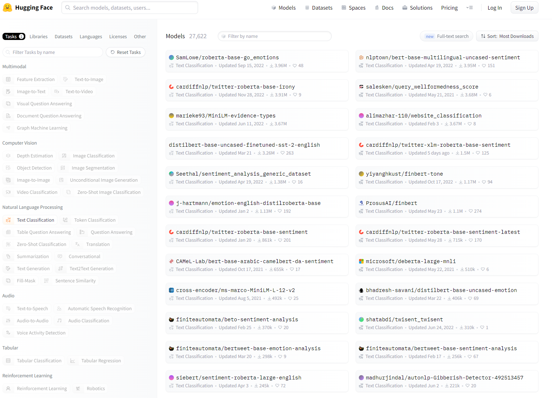Image resolution: width=552 pixels, height=398 pixels.
Task: Toggle the Image-to-Text task filter
Action: point(26,91)
